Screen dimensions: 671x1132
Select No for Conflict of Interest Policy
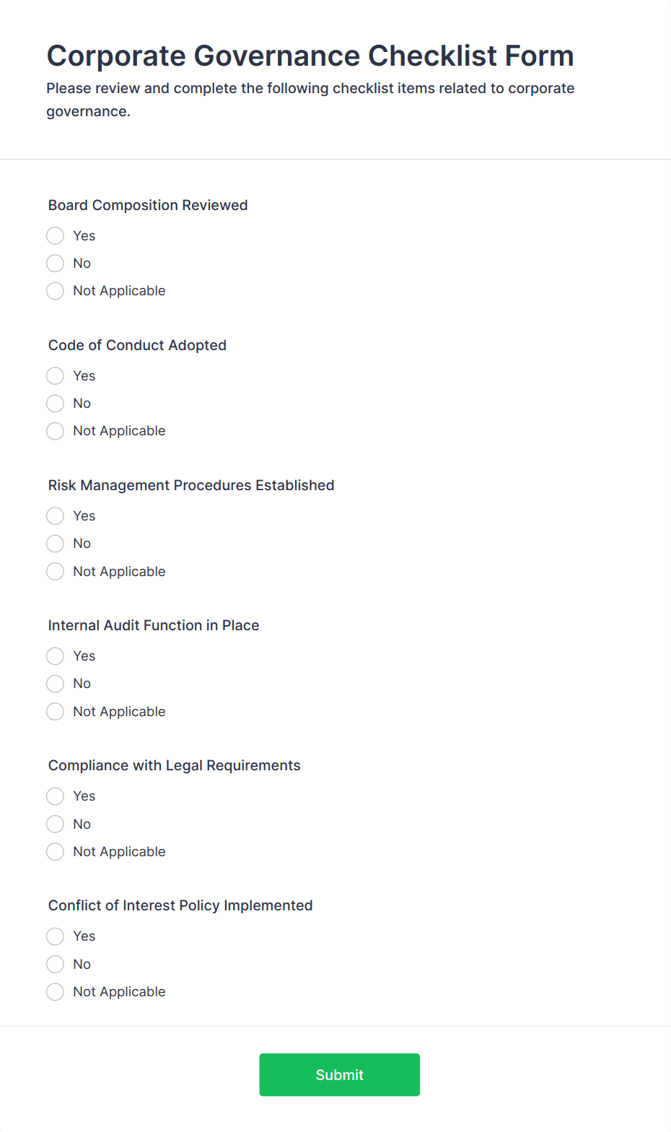(x=56, y=965)
